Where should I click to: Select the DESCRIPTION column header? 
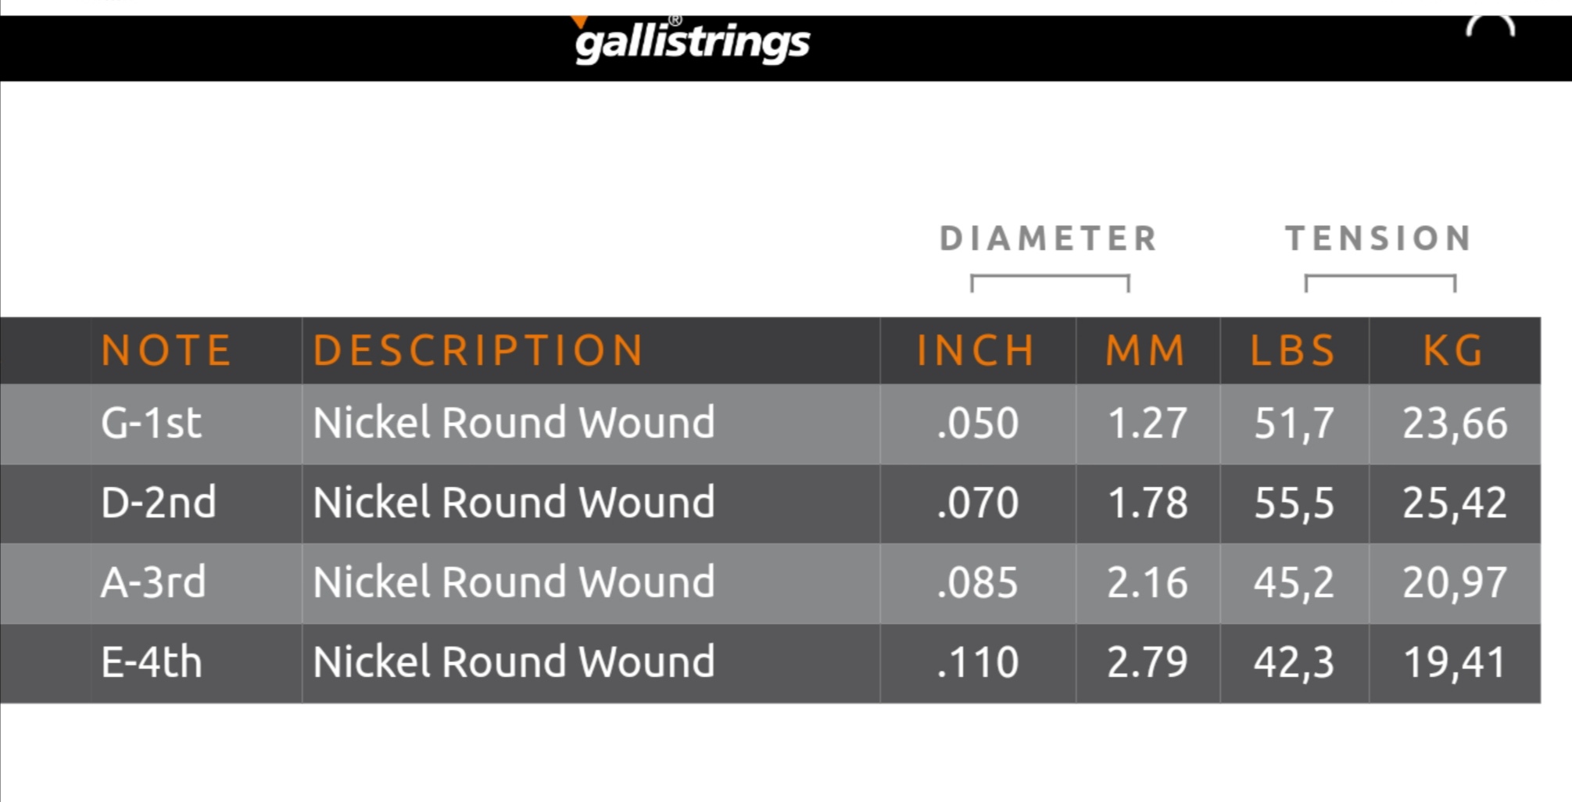point(478,350)
